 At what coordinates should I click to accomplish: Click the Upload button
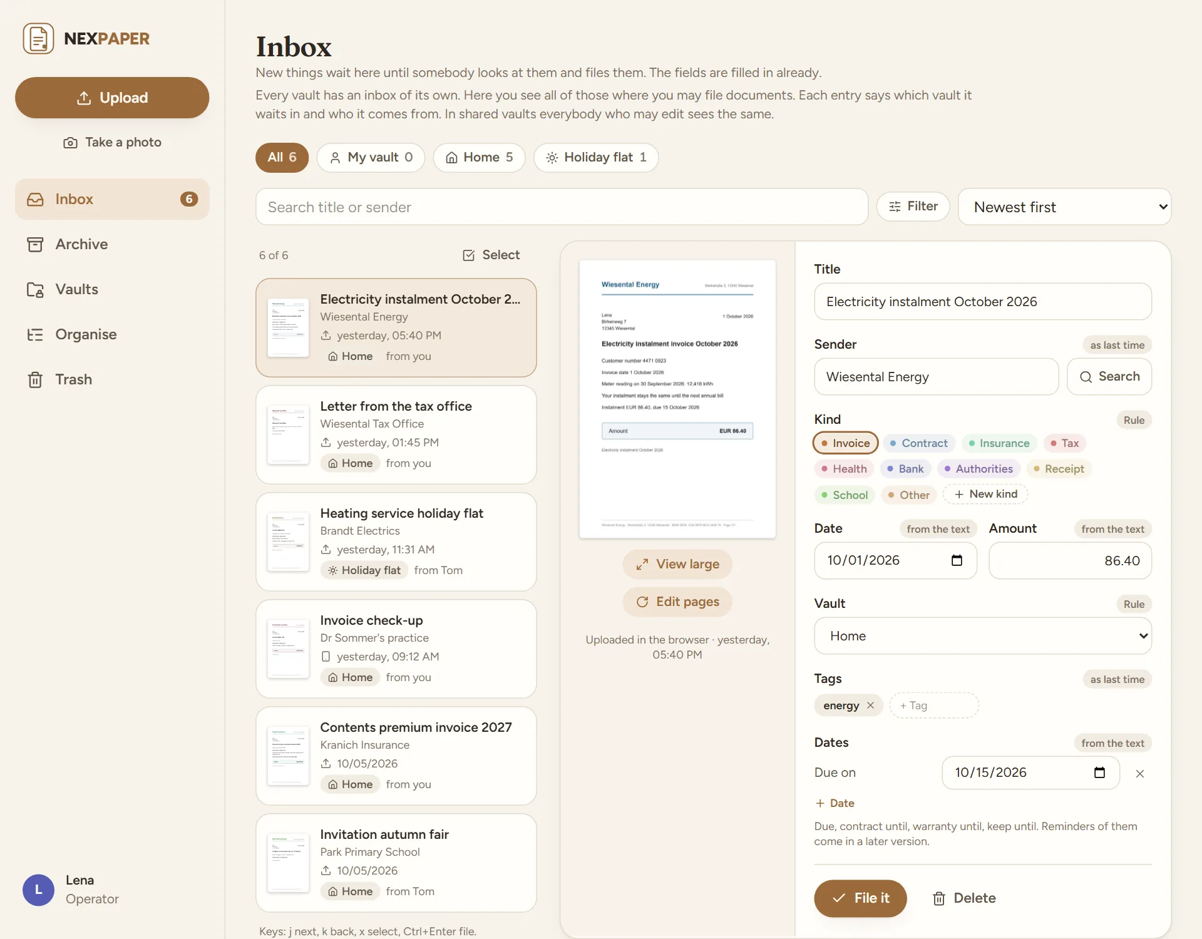tap(112, 98)
